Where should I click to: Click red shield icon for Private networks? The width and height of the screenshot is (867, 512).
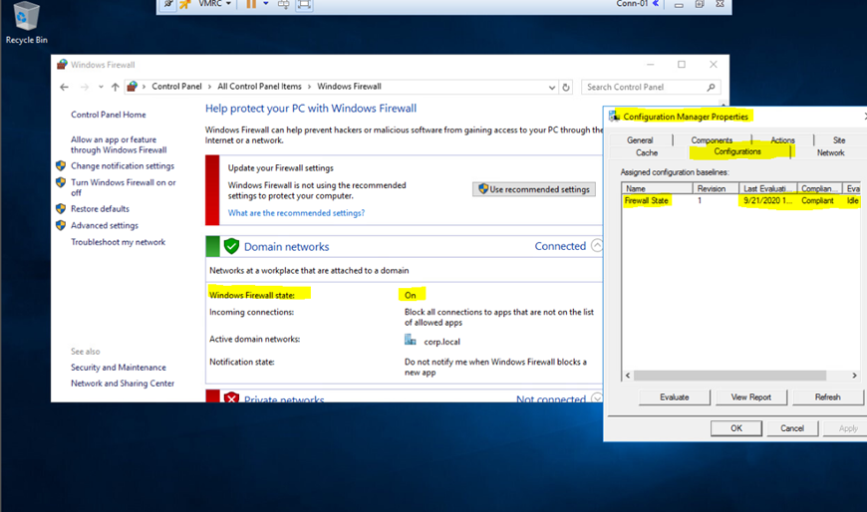pyautogui.click(x=231, y=397)
